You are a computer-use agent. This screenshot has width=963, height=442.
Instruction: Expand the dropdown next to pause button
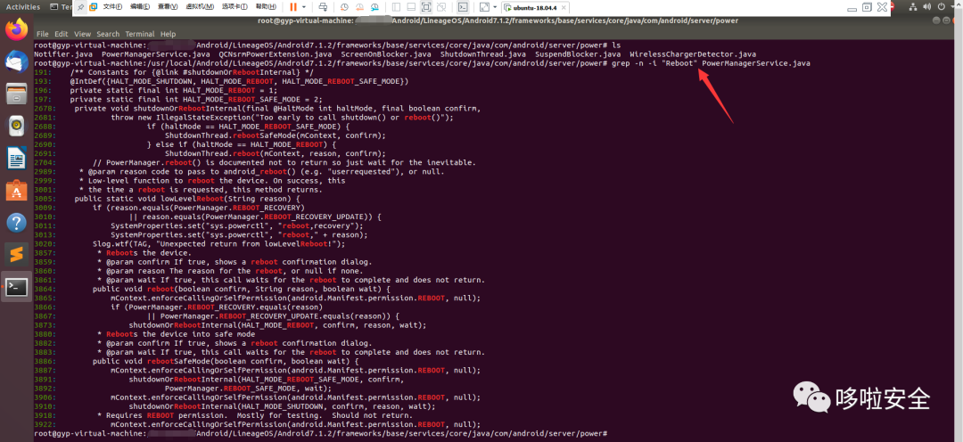coord(304,7)
